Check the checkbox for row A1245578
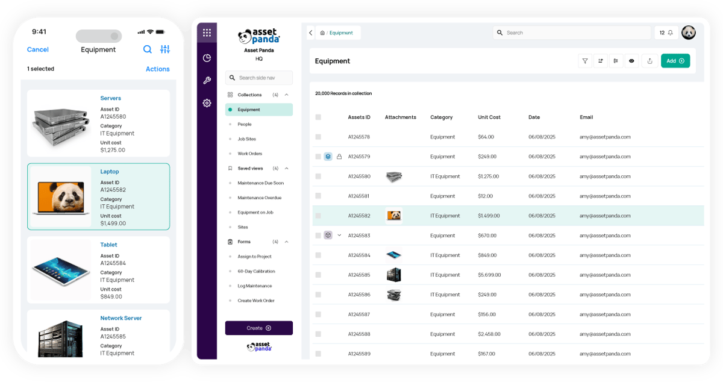 click(319, 137)
